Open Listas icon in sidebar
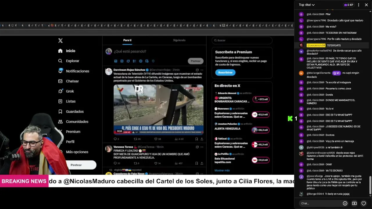 (60, 101)
